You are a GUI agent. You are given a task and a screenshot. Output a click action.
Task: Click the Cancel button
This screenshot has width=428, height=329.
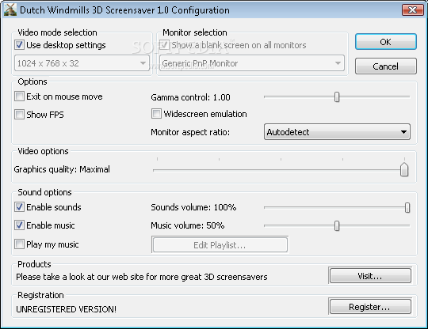[386, 66]
